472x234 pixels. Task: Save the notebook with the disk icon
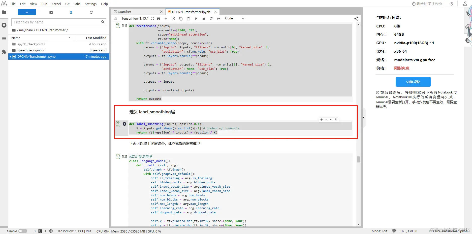click(158, 19)
